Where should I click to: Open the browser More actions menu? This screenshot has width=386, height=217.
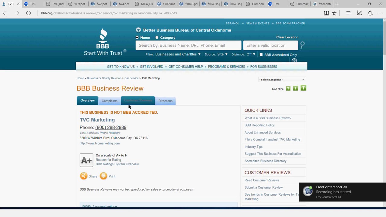pyautogui.click(x=381, y=13)
